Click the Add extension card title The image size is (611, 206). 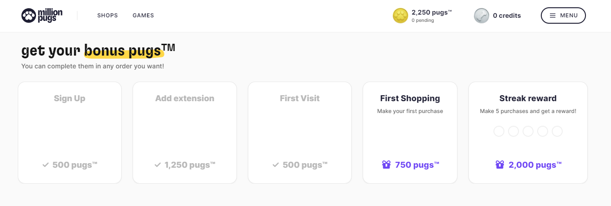[185, 98]
